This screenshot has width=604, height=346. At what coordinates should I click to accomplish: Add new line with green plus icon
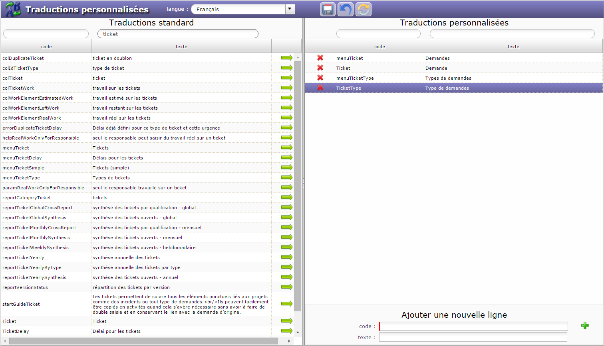(x=585, y=326)
